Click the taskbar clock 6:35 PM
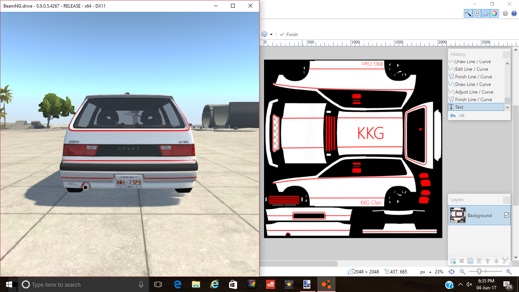519x292 pixels. [486, 281]
